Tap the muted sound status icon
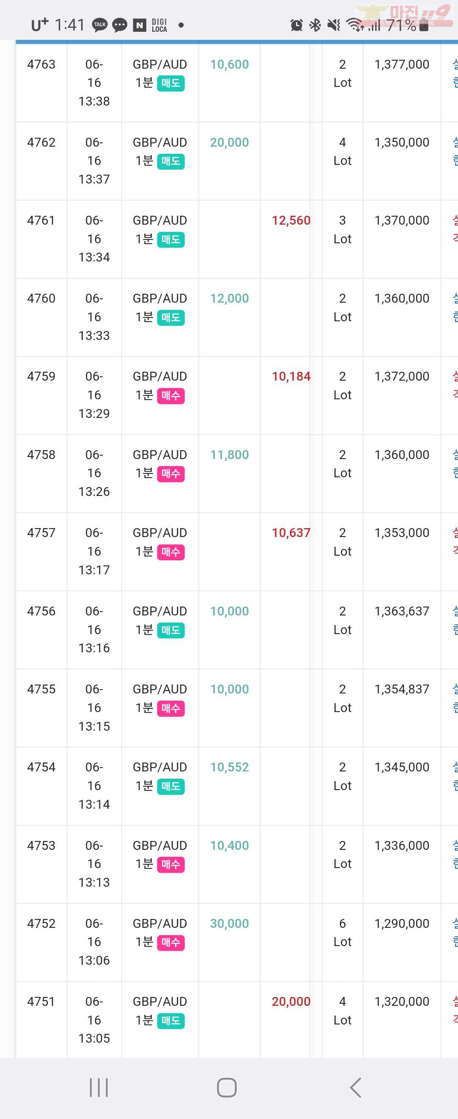Image resolution: width=458 pixels, height=1119 pixels. [334, 25]
